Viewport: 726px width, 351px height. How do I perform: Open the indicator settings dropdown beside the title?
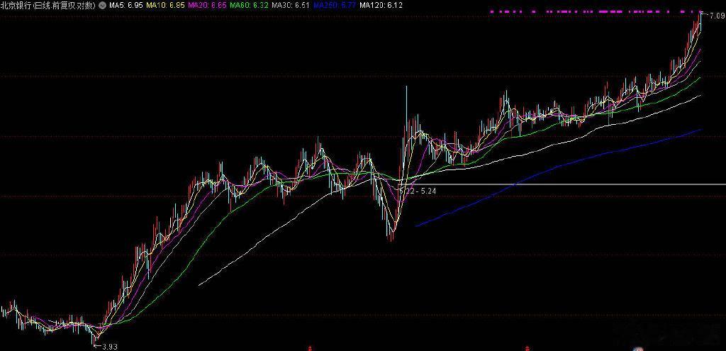click(102, 6)
